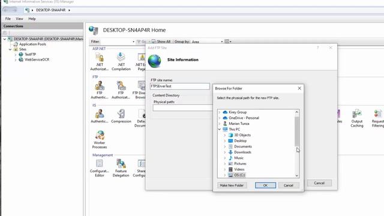Close the Browse For Folder dialog
Image resolution: width=384 pixels, height=216 pixels.
click(299, 88)
